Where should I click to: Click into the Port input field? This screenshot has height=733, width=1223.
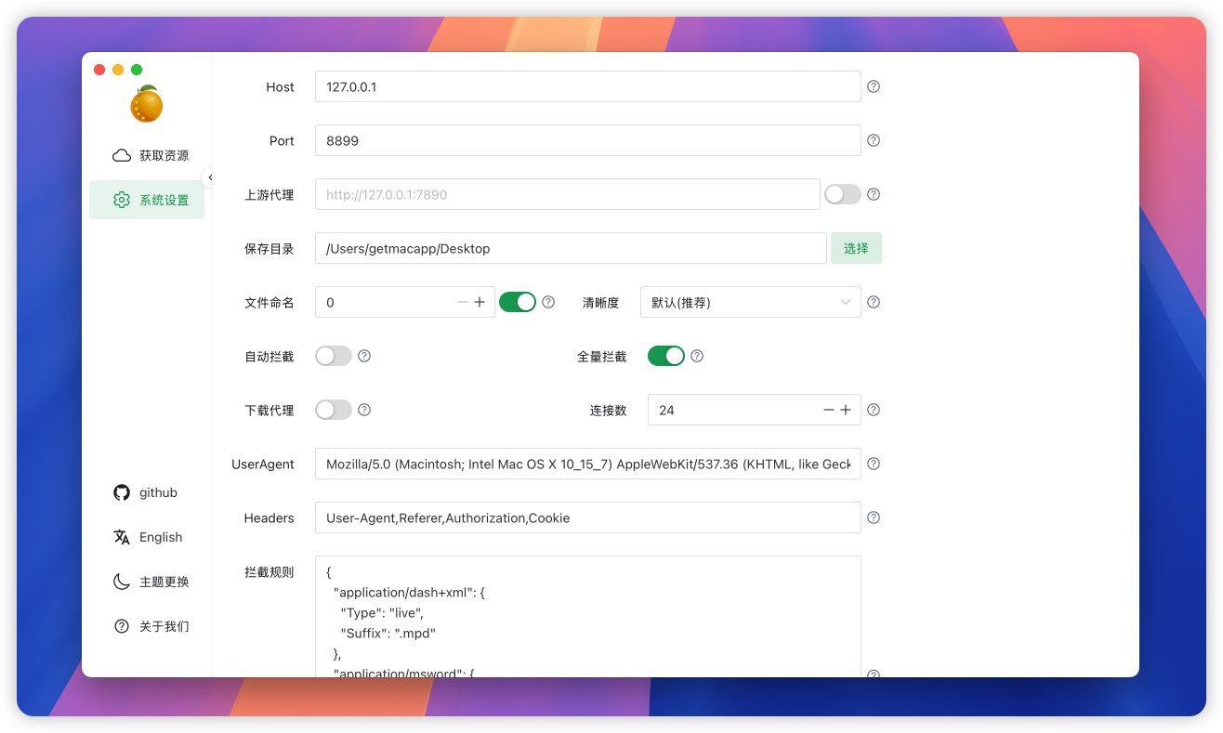click(587, 140)
